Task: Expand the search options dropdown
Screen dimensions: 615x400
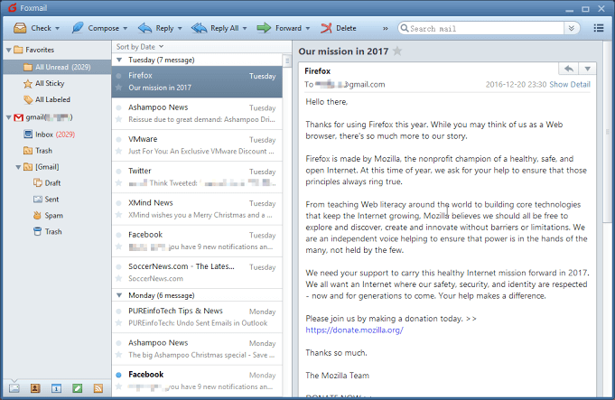Action: click(572, 28)
